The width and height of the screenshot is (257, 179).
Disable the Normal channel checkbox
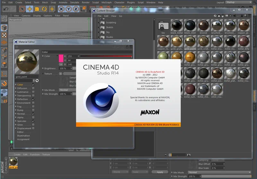pyautogui.click(x=33, y=114)
